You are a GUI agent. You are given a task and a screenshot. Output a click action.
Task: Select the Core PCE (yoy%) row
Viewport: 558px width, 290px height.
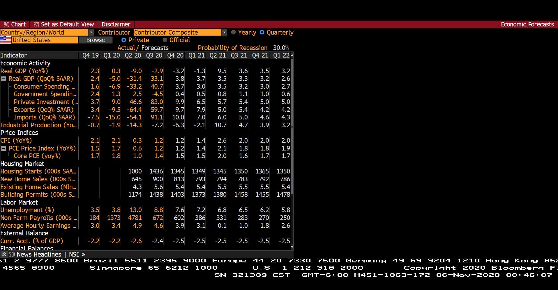(37, 156)
